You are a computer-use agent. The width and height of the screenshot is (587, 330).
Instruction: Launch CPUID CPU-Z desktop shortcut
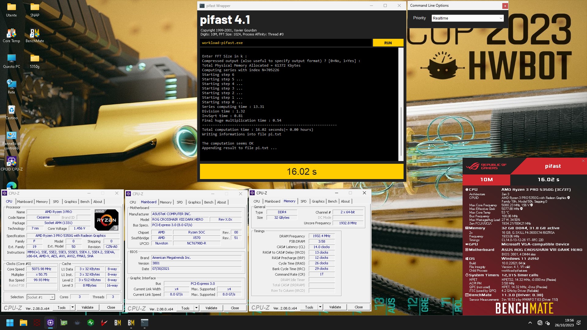[x=11, y=164]
